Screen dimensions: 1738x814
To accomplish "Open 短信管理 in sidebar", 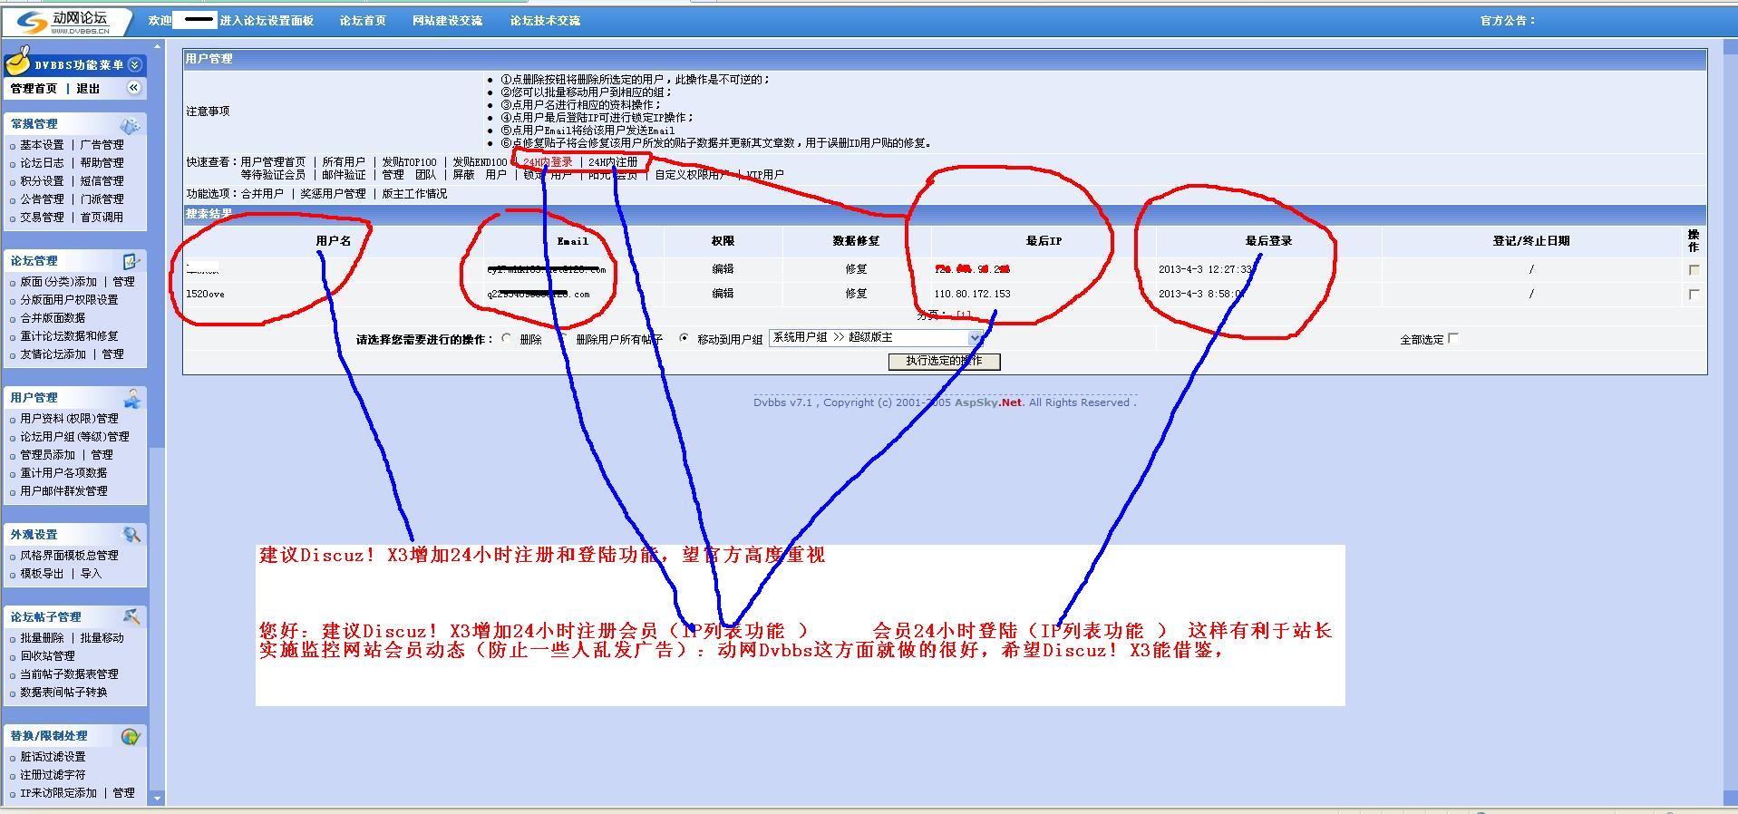I will click(x=102, y=181).
